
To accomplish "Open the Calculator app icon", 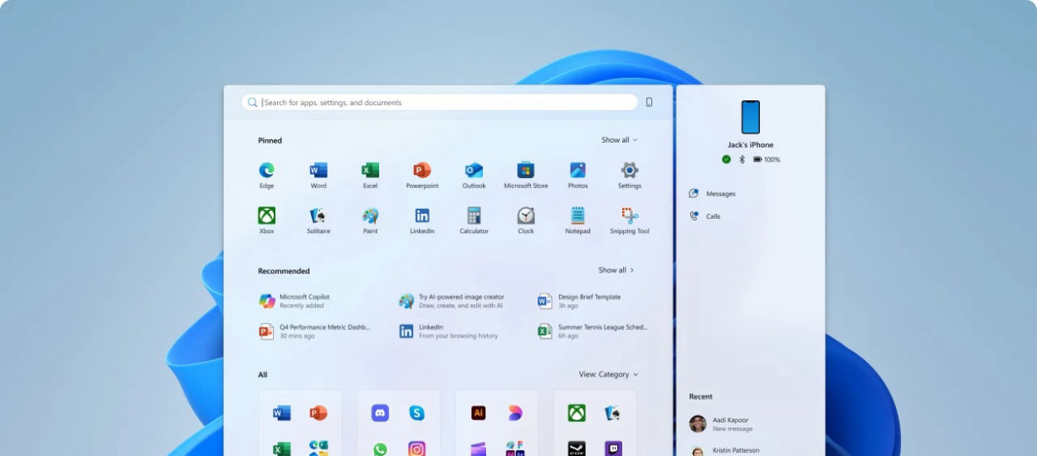I will click(x=474, y=216).
